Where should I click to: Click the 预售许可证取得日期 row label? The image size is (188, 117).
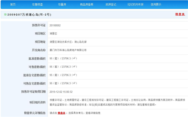(33, 91)
